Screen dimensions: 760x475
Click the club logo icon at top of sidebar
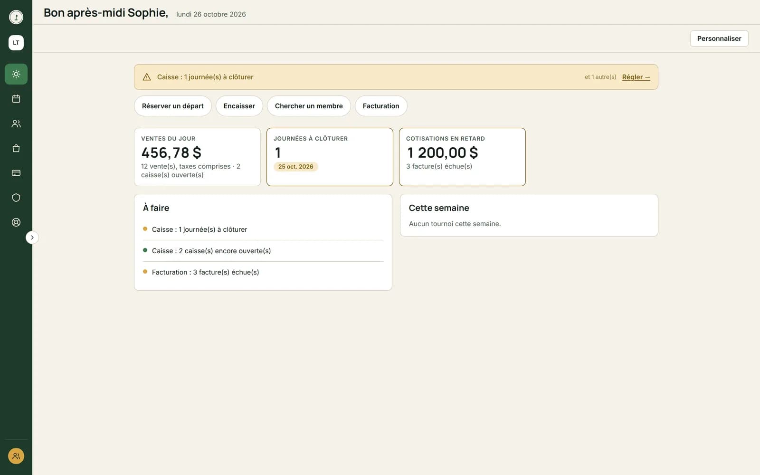click(x=16, y=17)
